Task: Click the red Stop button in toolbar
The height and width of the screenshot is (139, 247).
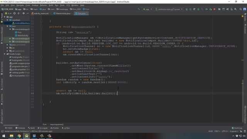Action: coord(215,9)
